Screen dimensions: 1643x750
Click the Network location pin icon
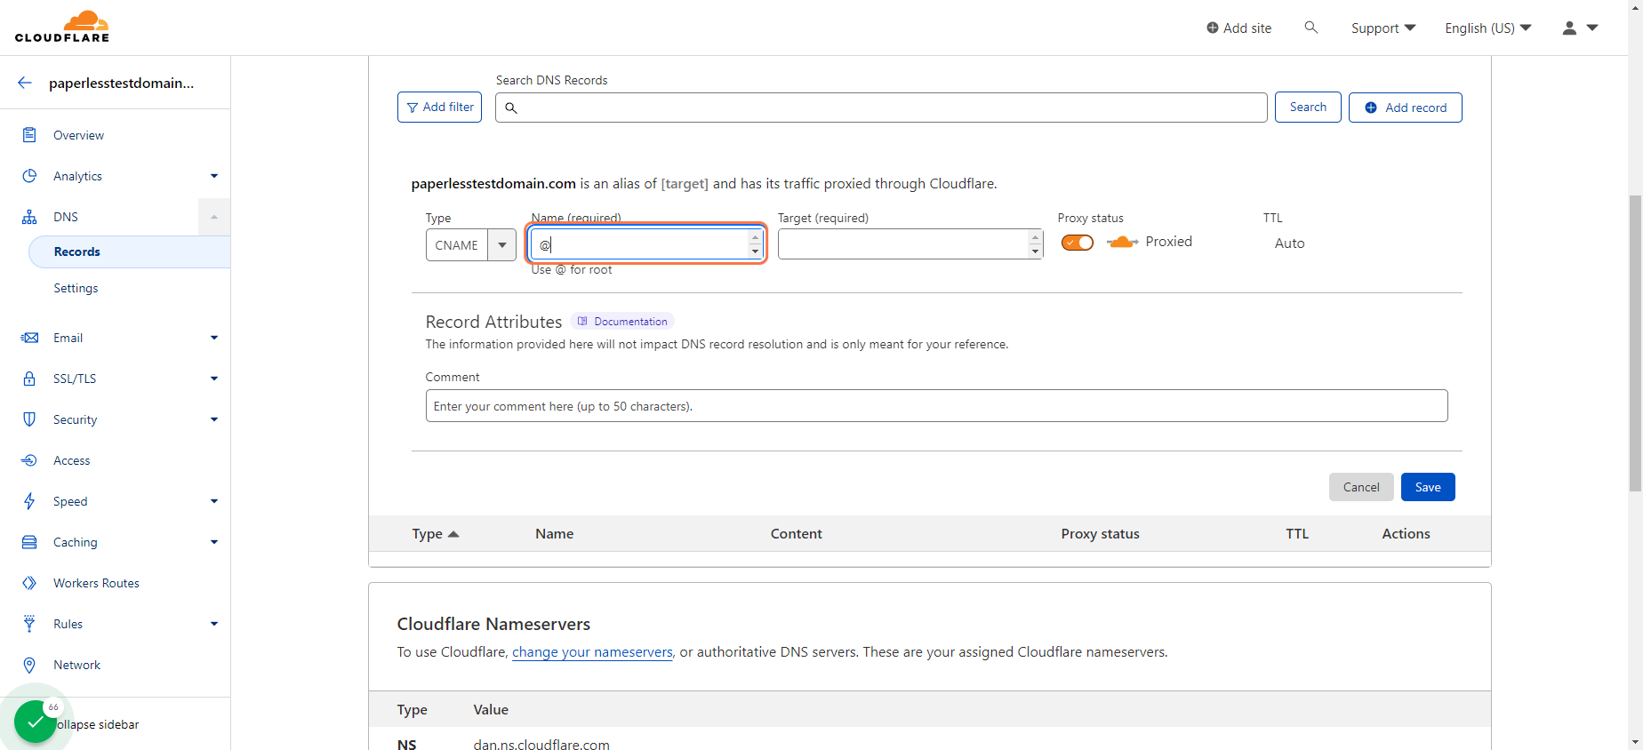coord(29,665)
